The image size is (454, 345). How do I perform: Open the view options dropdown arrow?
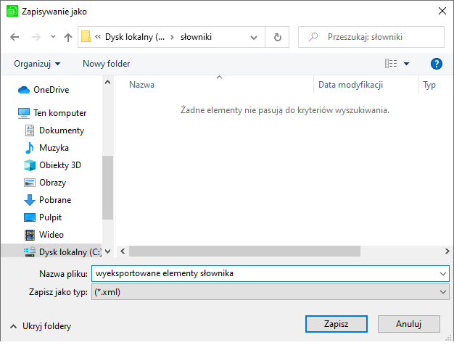point(407,64)
